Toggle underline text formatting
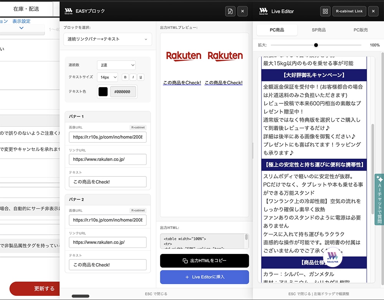384x300 pixels. pos(141,77)
